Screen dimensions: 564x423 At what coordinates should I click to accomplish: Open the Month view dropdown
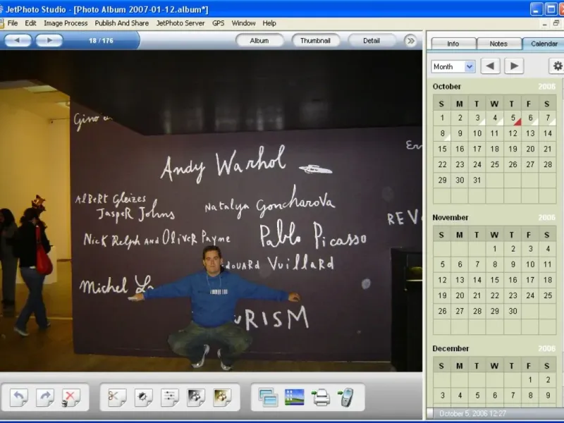[x=453, y=66]
